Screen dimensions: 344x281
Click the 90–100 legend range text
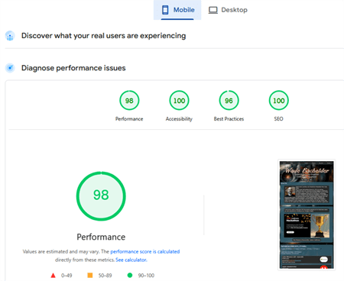point(146,276)
